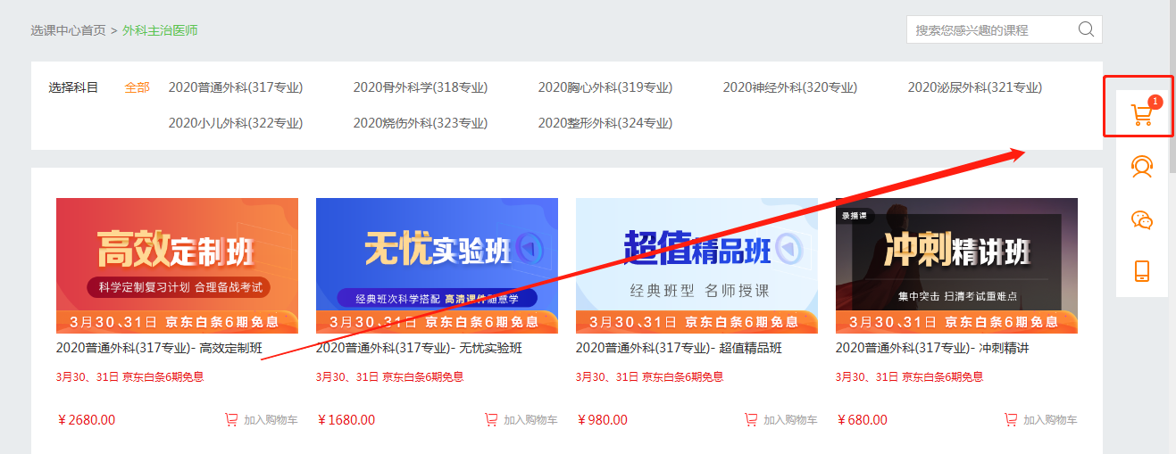This screenshot has width=1176, height=454.
Task: Click the course search input field
Action: [x=991, y=29]
